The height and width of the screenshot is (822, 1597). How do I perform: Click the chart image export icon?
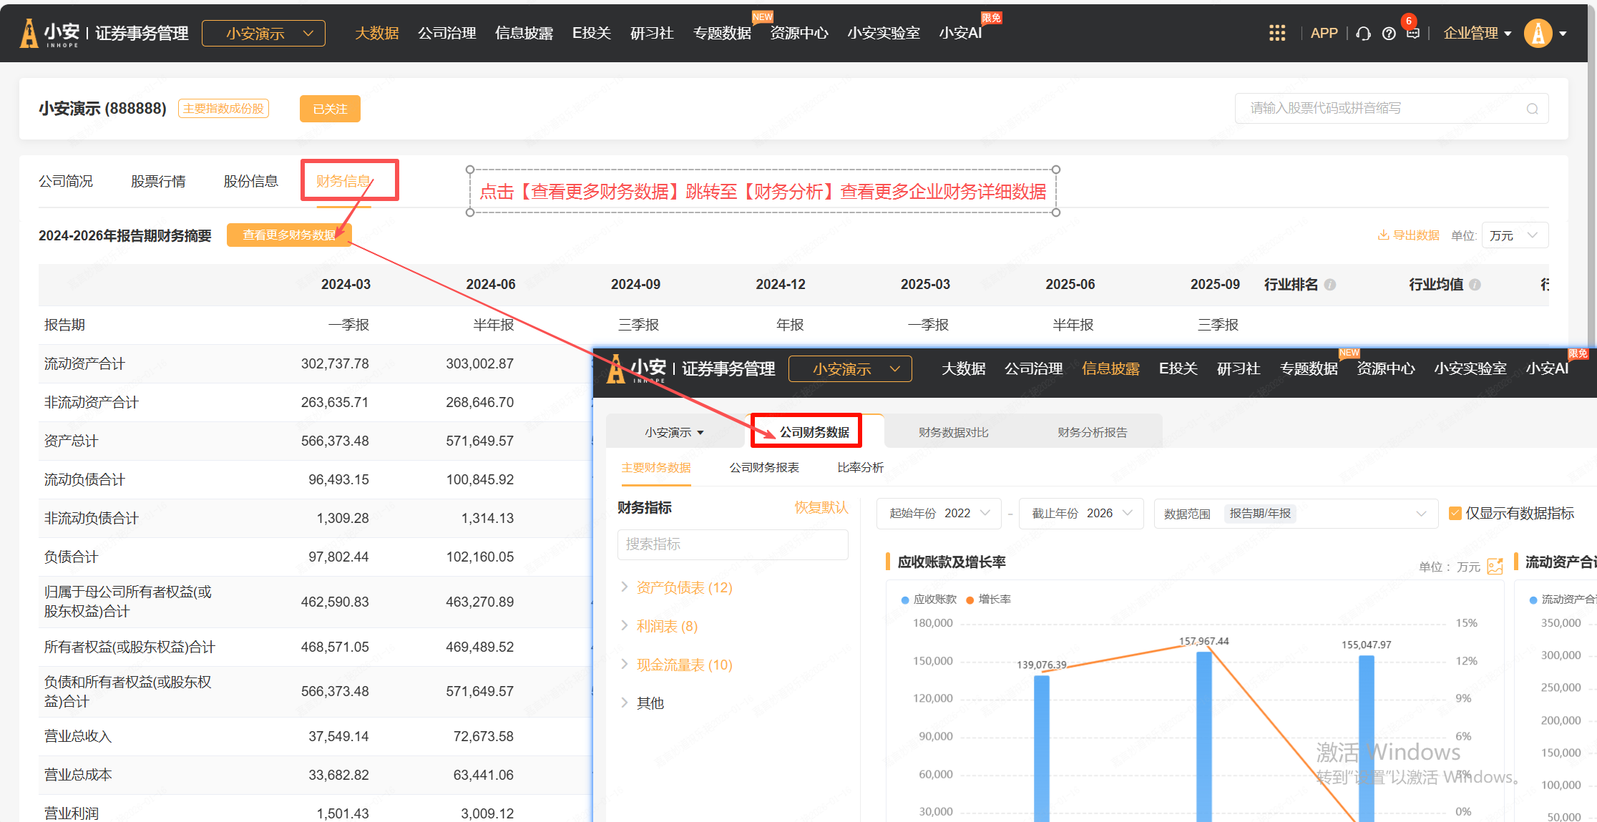click(1495, 567)
